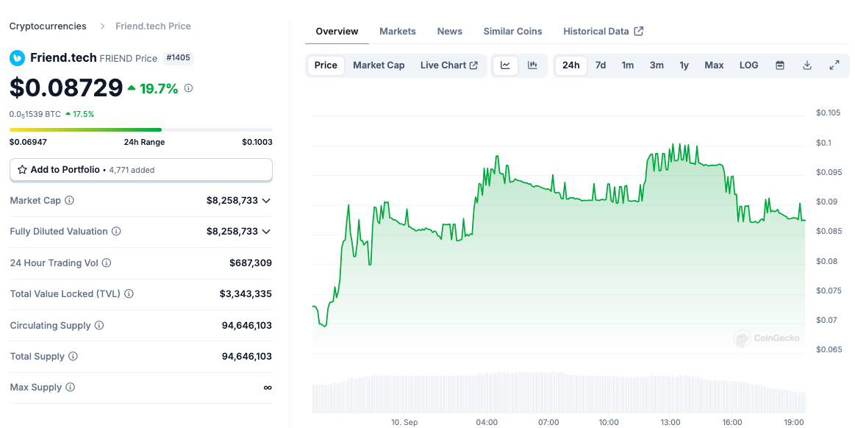Viewport: 855px width, 428px height.
Task: Open the News tab
Action: point(450,31)
